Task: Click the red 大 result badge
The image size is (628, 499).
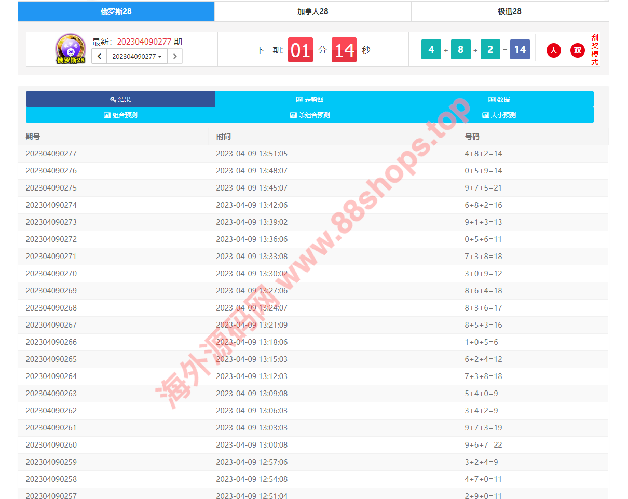Action: point(554,50)
